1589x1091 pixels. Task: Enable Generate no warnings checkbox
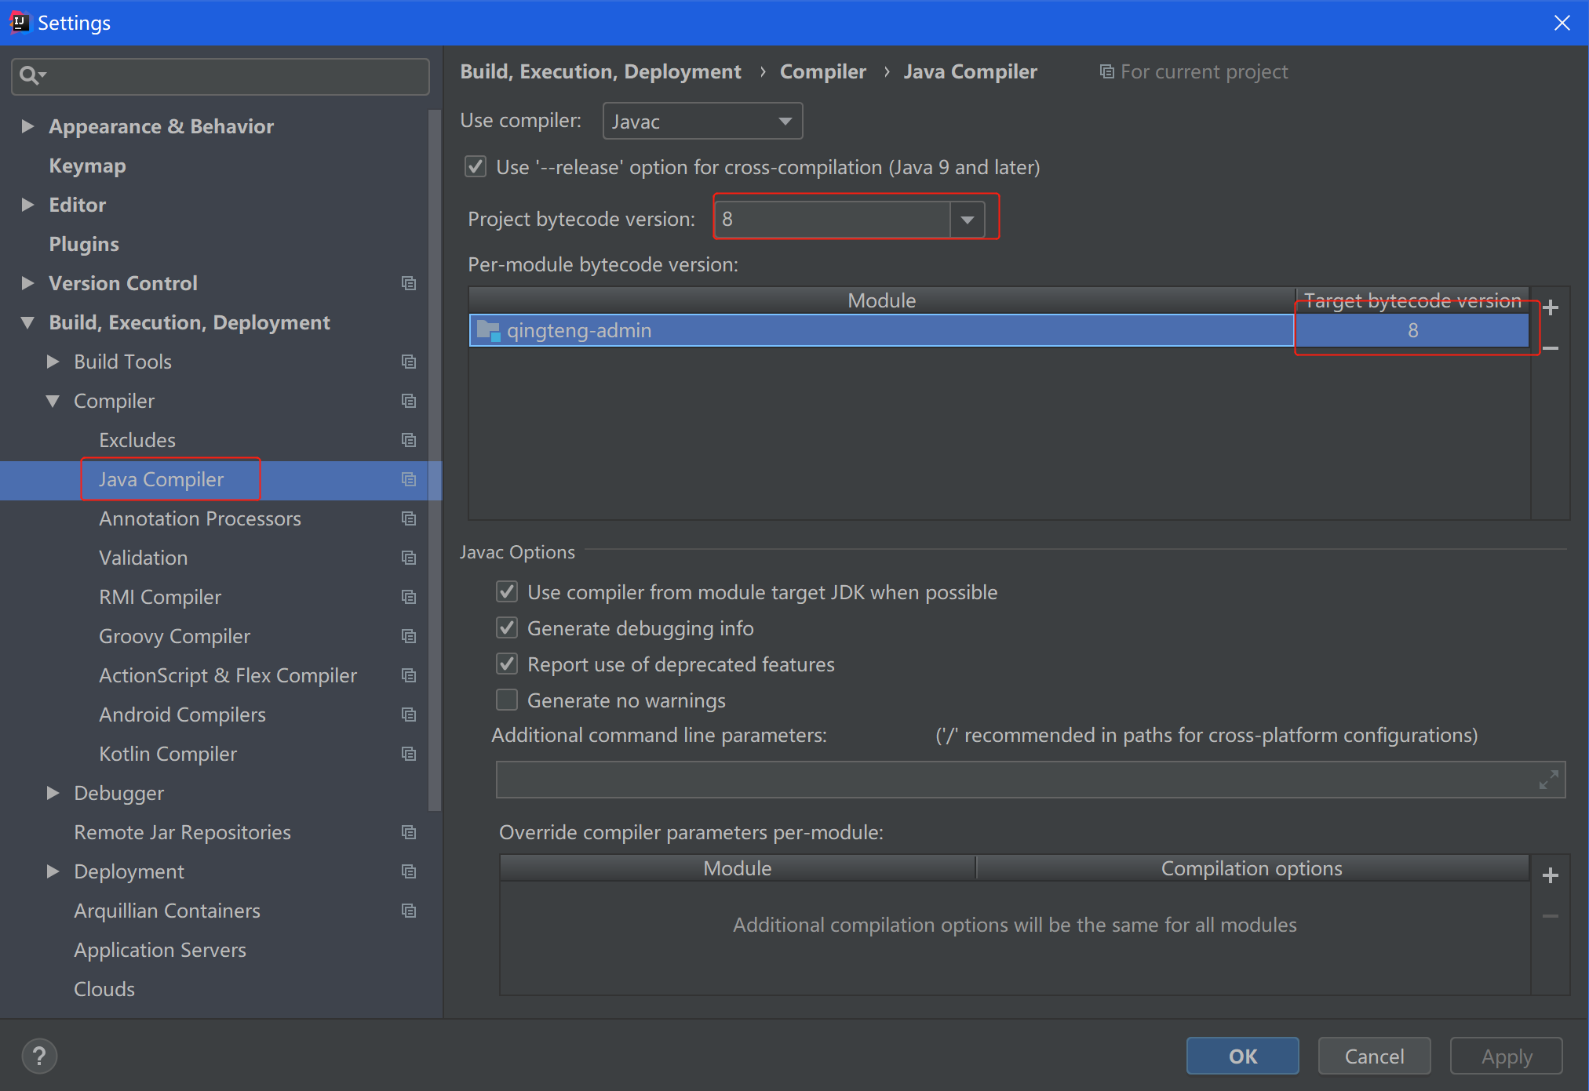tap(507, 700)
